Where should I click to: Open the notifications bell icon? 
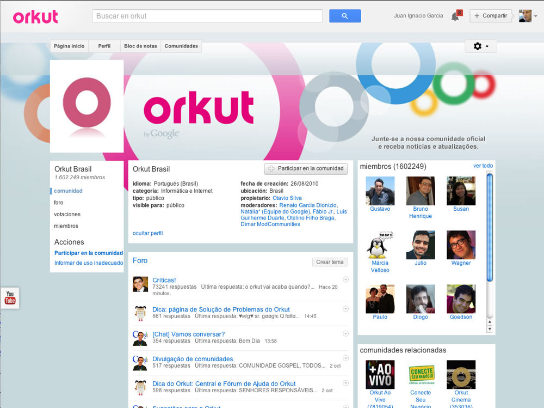point(455,16)
